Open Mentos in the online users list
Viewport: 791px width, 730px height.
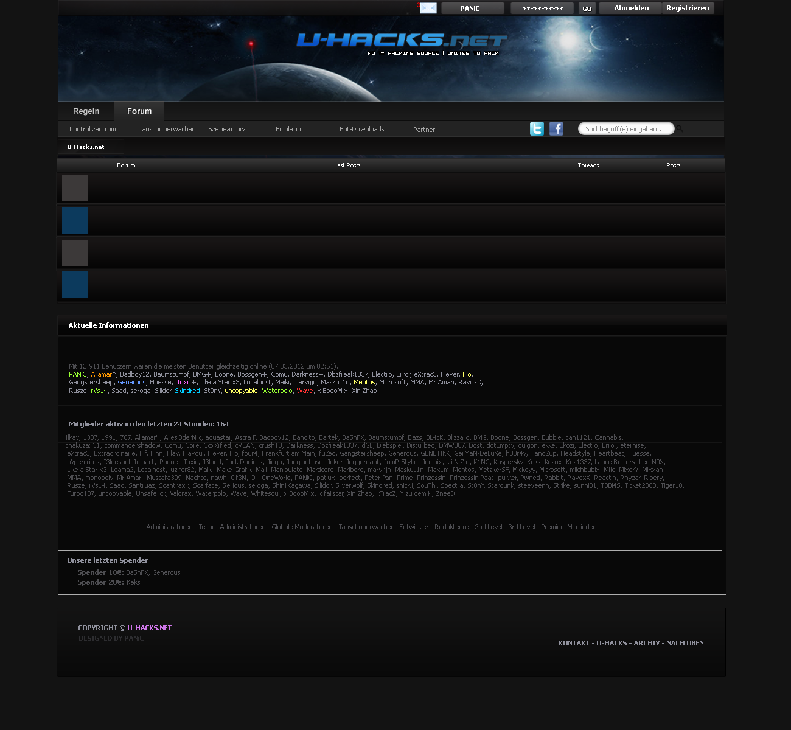tap(364, 382)
